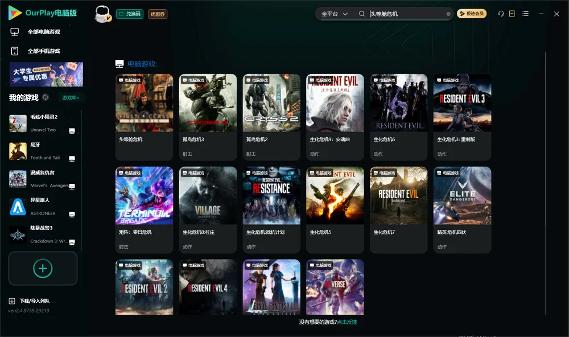Open the 头等舱危机 game card
The height and width of the screenshot is (337, 569).
144,117
